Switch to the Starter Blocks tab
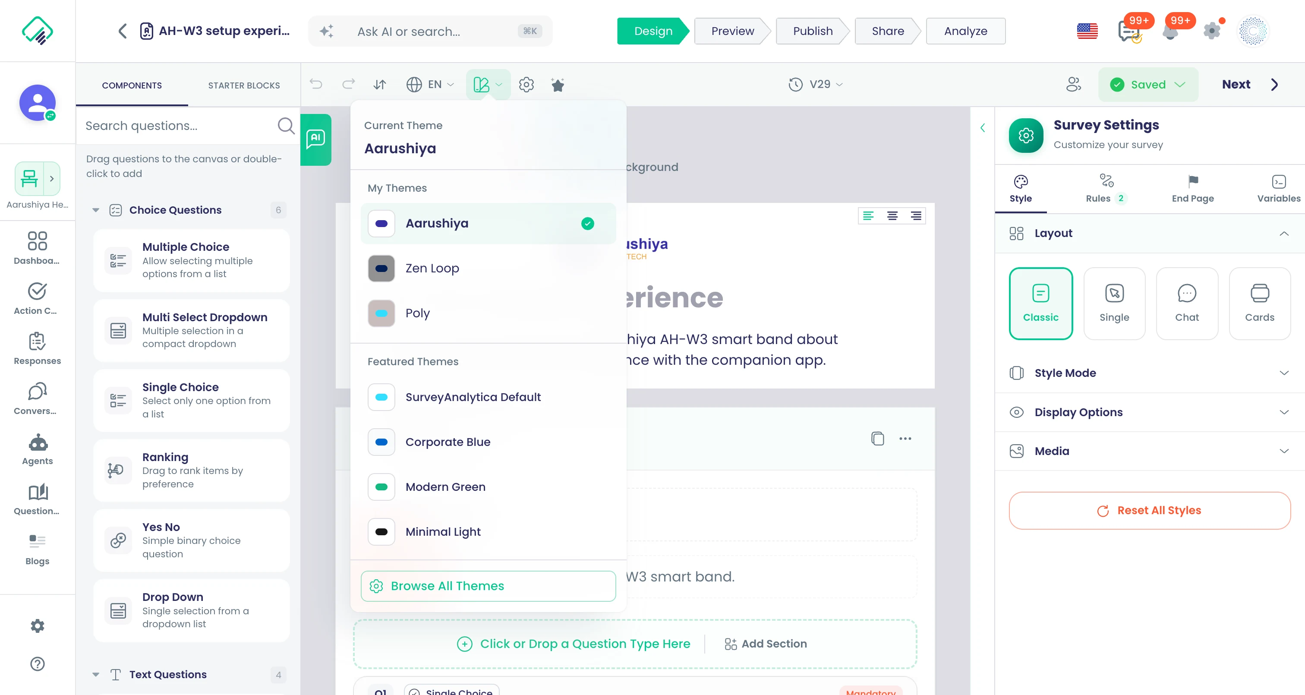Screen dimensions: 1305x695 coord(244,85)
